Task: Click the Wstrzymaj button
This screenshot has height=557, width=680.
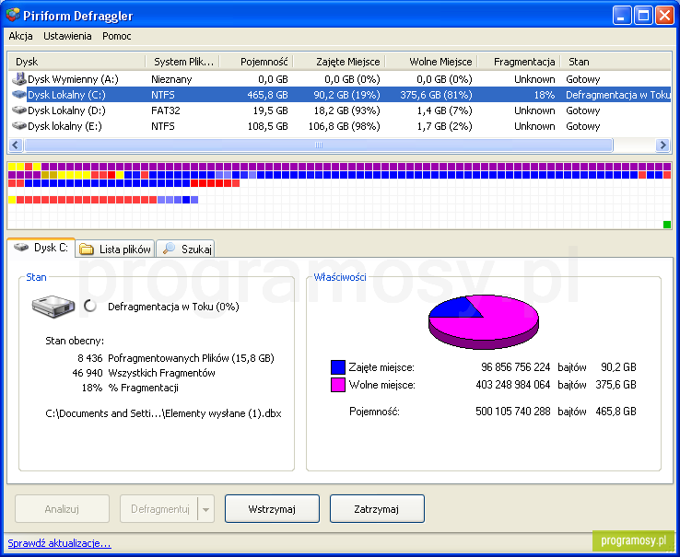Action: (x=272, y=508)
